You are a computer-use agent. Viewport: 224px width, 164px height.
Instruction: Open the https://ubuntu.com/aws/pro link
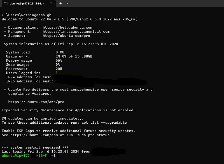click(36, 102)
